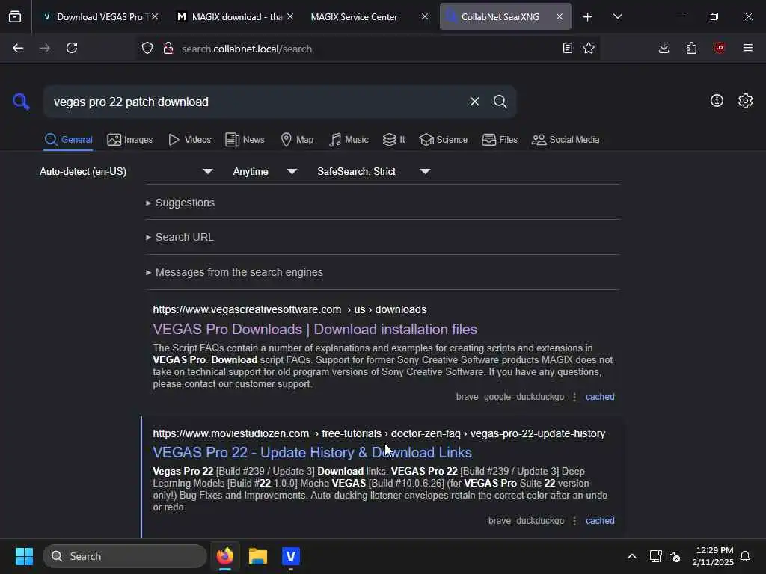This screenshot has height=574, width=766.
Task: Select the Videos search category
Action: click(189, 140)
